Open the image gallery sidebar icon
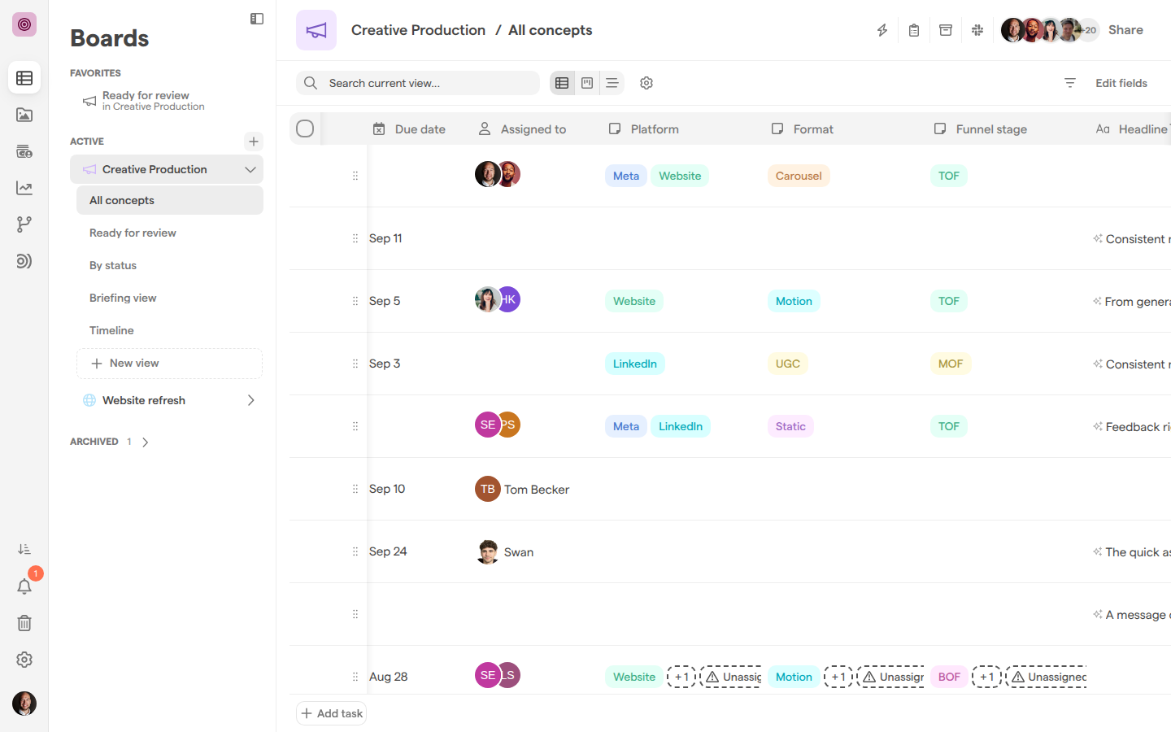This screenshot has height=732, width=1171. (x=24, y=115)
